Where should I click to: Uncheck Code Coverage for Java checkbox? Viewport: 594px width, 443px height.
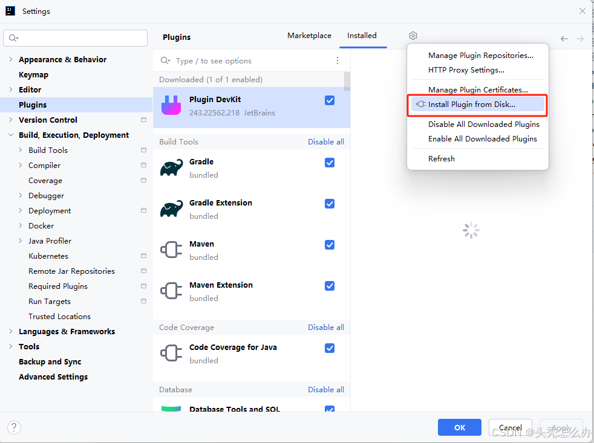pyautogui.click(x=330, y=348)
